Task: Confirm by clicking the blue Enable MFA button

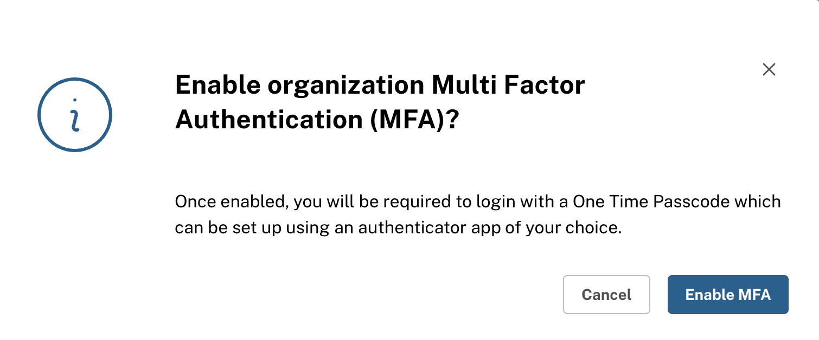Action: tap(728, 295)
